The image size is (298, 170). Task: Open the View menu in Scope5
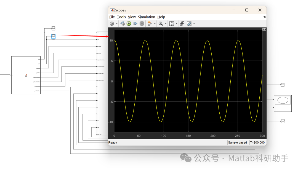[132, 17]
